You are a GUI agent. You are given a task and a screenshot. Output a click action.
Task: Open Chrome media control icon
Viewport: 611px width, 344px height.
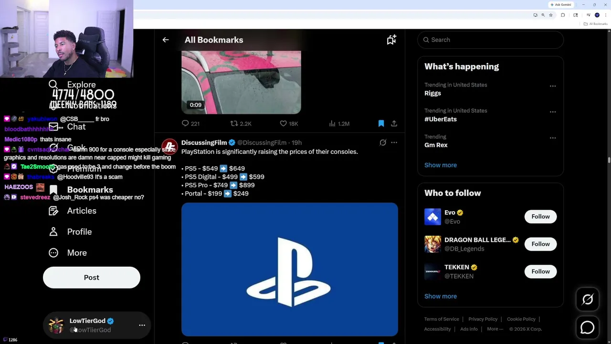[588, 15]
